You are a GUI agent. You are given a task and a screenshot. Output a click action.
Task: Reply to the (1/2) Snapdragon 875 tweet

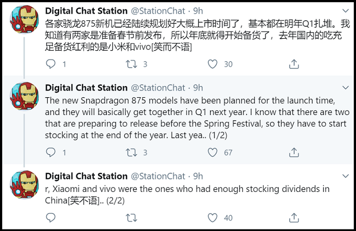(51, 152)
